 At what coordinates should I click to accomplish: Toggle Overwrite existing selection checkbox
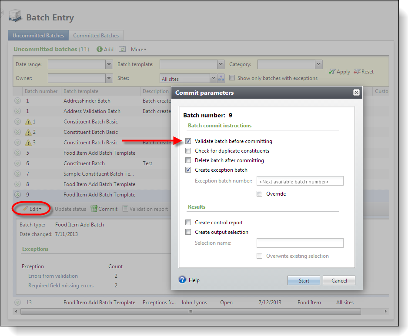point(259,256)
